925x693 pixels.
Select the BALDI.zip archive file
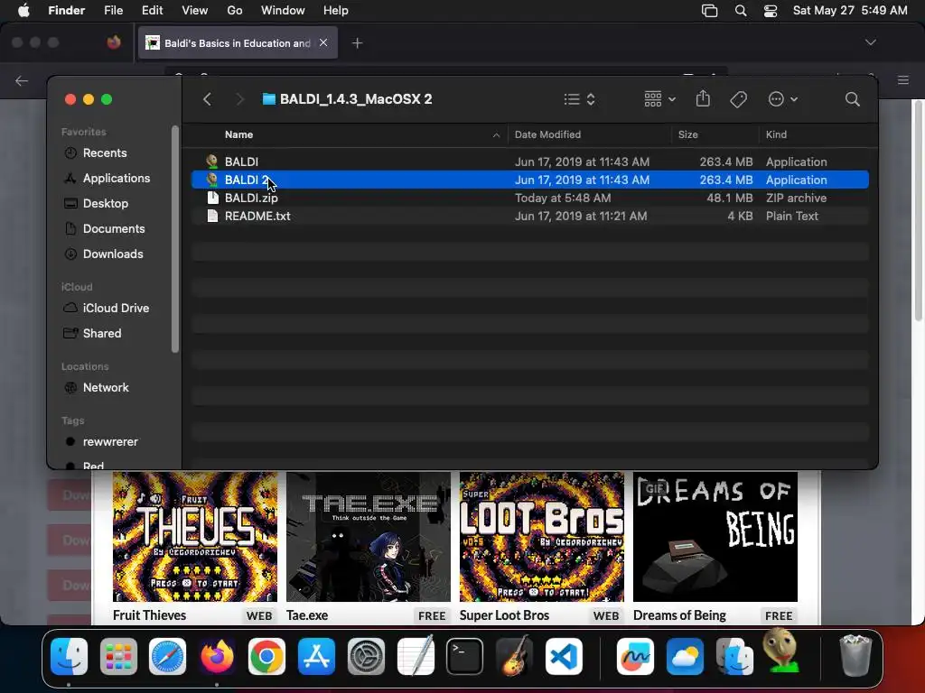point(529,198)
